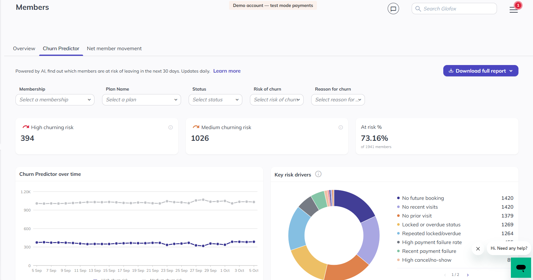Choose a value in Status dropdown
This screenshot has width=533, height=280.
(215, 100)
